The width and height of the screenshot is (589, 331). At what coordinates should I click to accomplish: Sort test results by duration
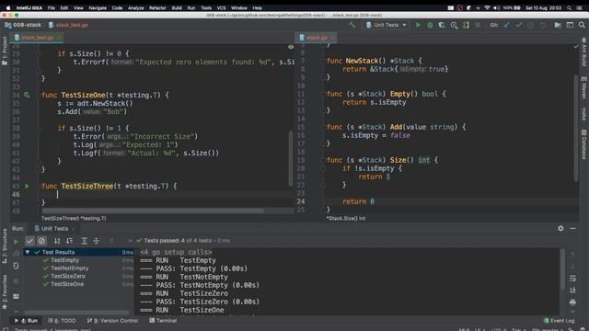(x=70, y=241)
